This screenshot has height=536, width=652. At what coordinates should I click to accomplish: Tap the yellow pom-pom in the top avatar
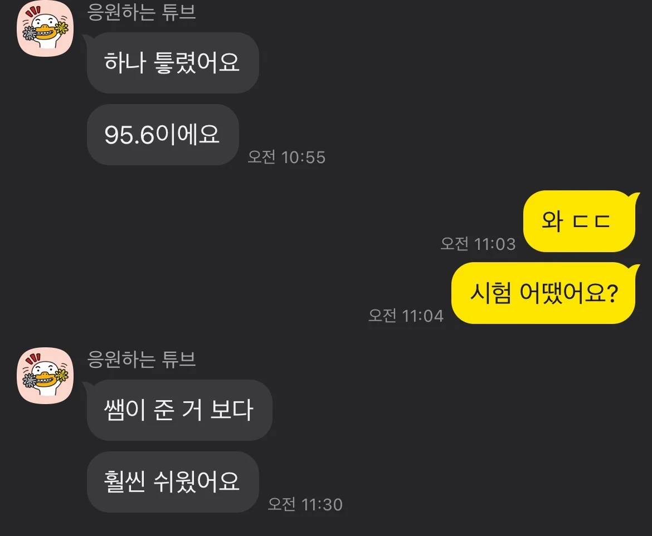[x=62, y=28]
